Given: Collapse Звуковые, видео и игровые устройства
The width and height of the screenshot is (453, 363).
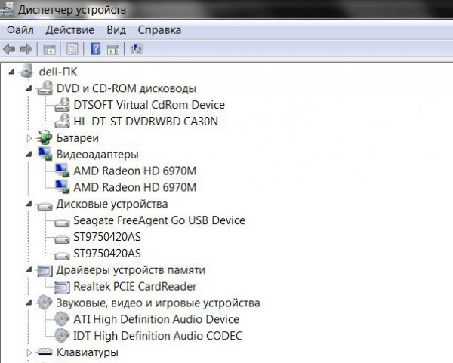Looking at the screenshot, I should tap(29, 303).
